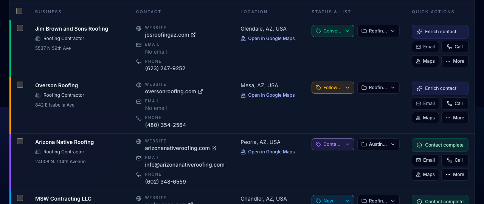Expand the Austin list dropdown for Arizona Native
The width and height of the screenshot is (484, 204).
[x=379, y=144]
